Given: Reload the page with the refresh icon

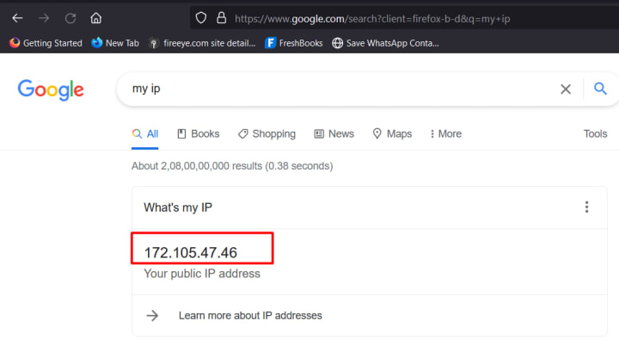Looking at the screenshot, I should pyautogui.click(x=70, y=18).
